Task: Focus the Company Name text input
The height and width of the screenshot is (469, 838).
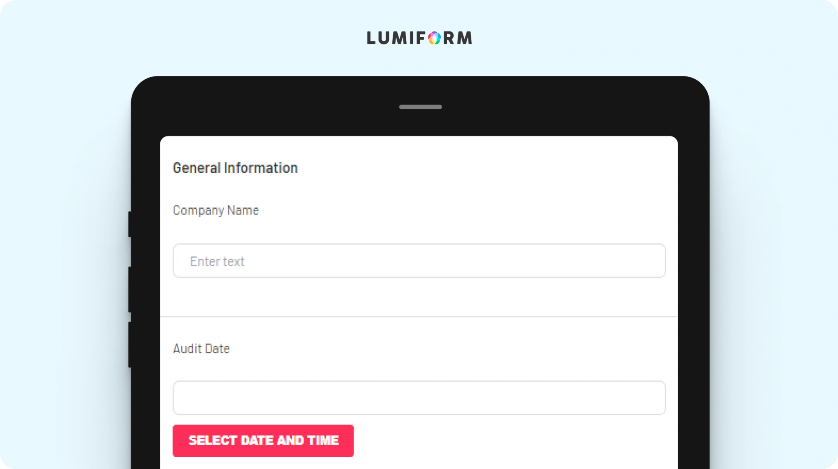Action: pyautogui.click(x=419, y=261)
